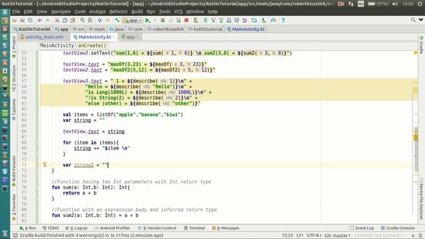The width and height of the screenshot is (425, 239).
Task: Click the Synchronize toolbar icon
Action: (31, 21)
